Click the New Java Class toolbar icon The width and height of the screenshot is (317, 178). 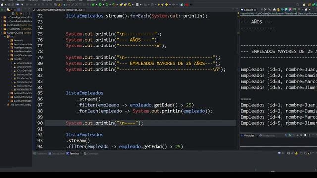click(x=125, y=5)
